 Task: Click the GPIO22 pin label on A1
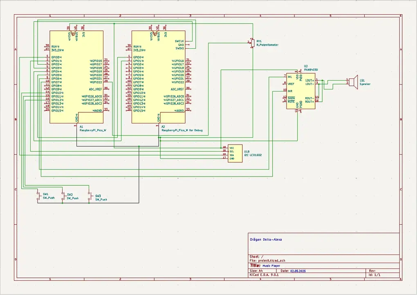pos(96,82)
